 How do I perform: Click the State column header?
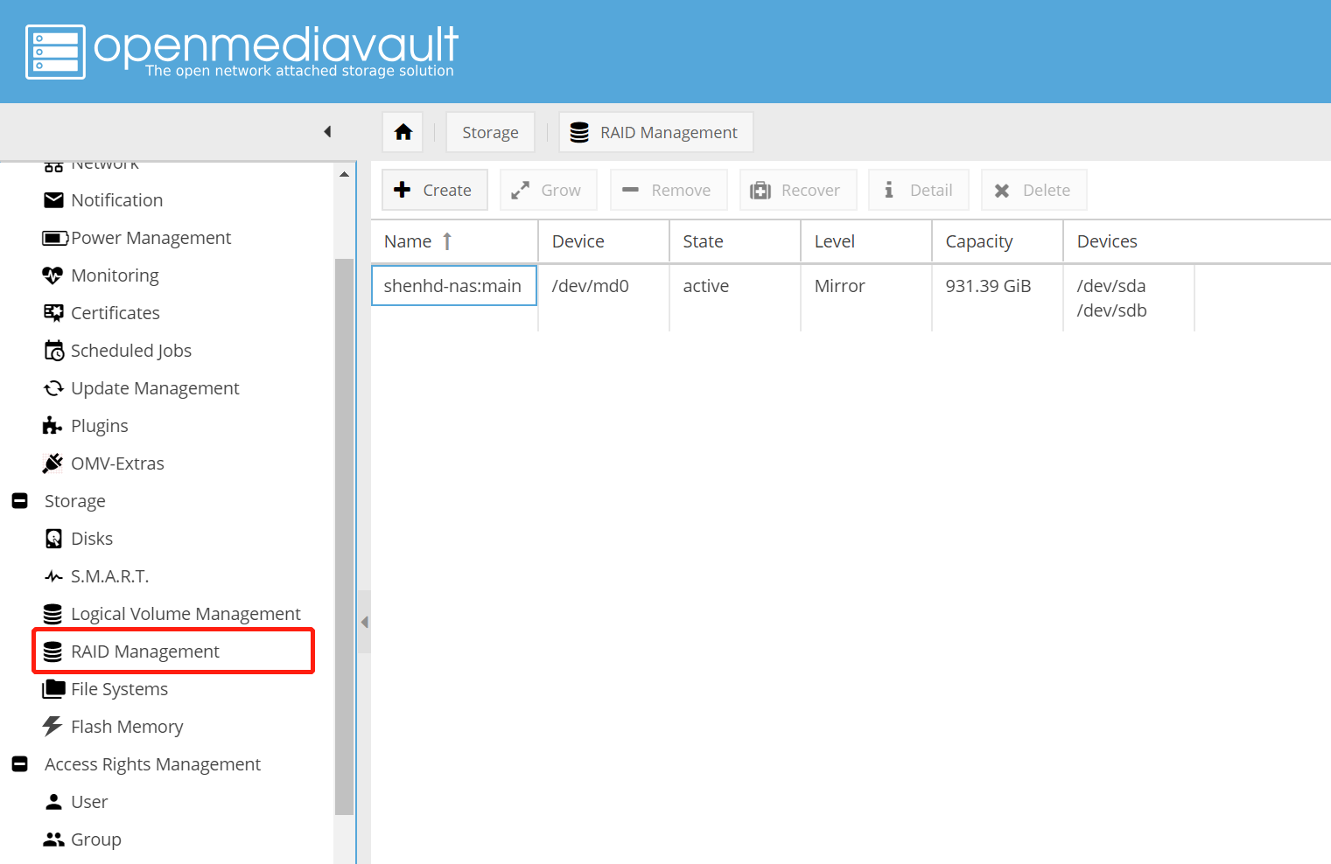[x=735, y=241]
